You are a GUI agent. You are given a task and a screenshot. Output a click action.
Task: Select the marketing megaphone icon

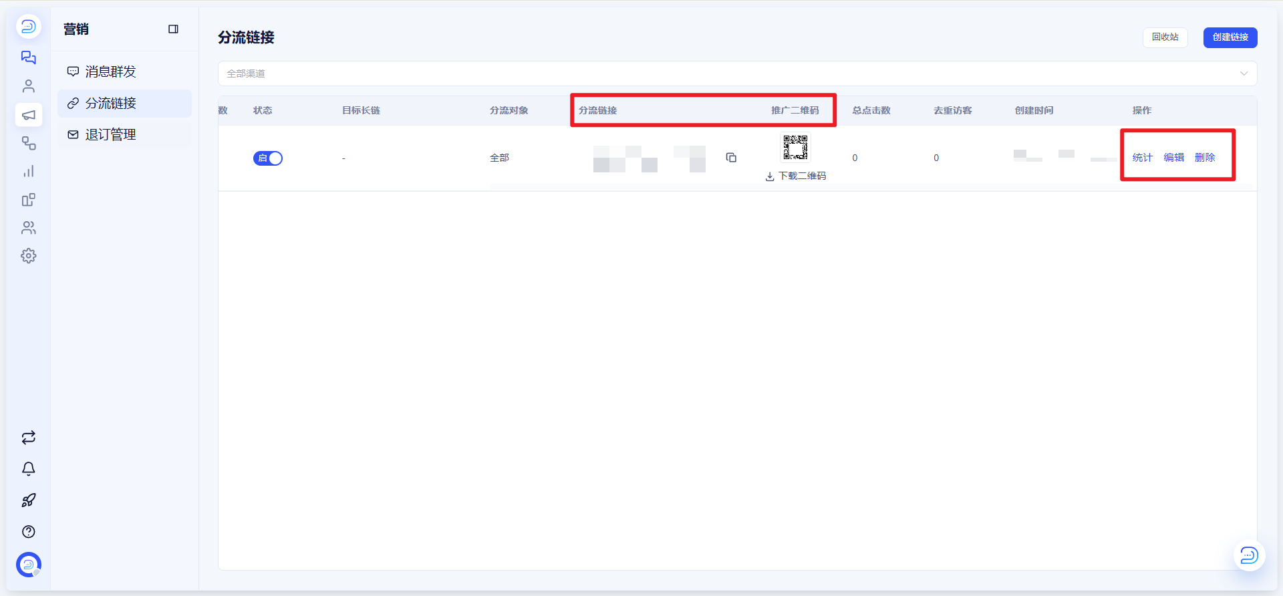point(28,115)
